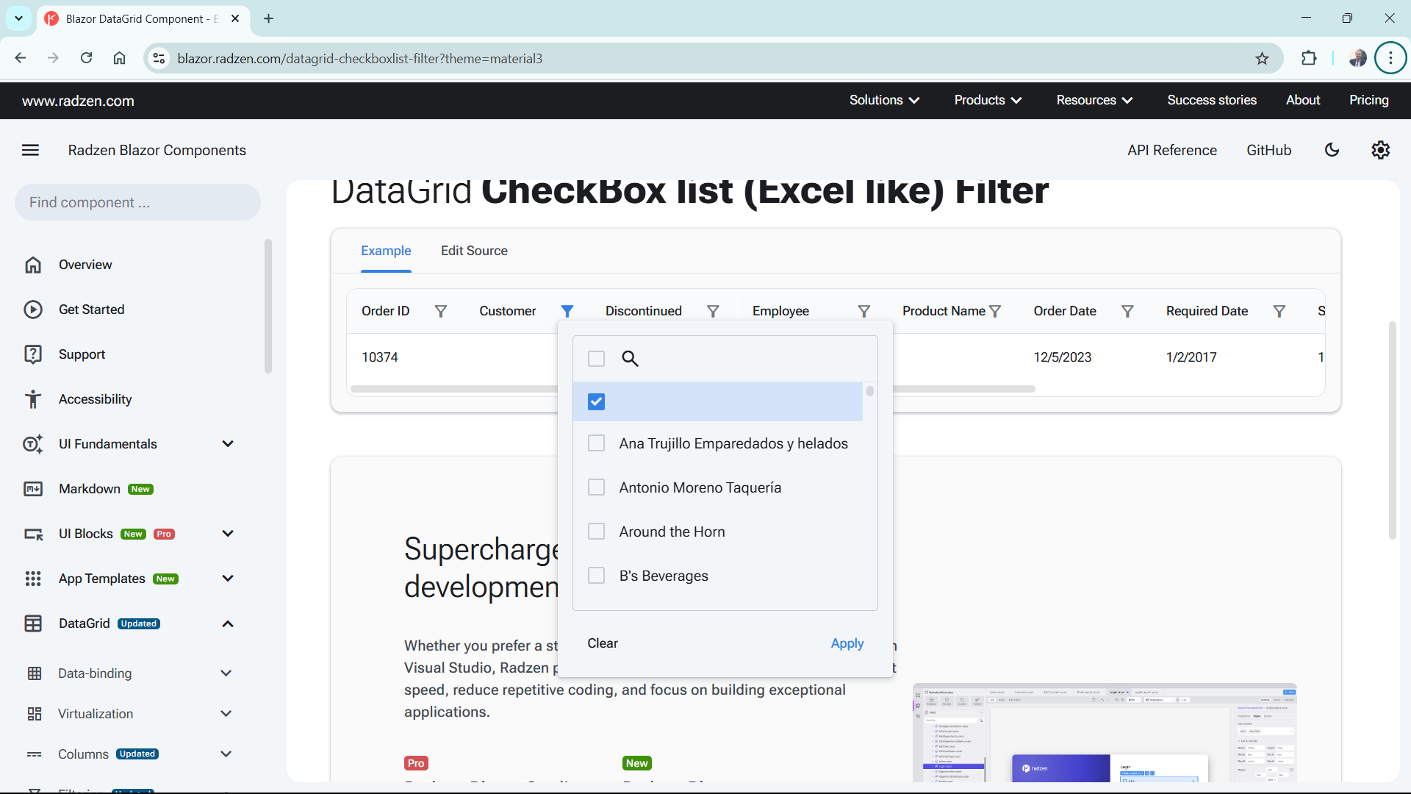Open the API Reference link

[x=1172, y=150]
